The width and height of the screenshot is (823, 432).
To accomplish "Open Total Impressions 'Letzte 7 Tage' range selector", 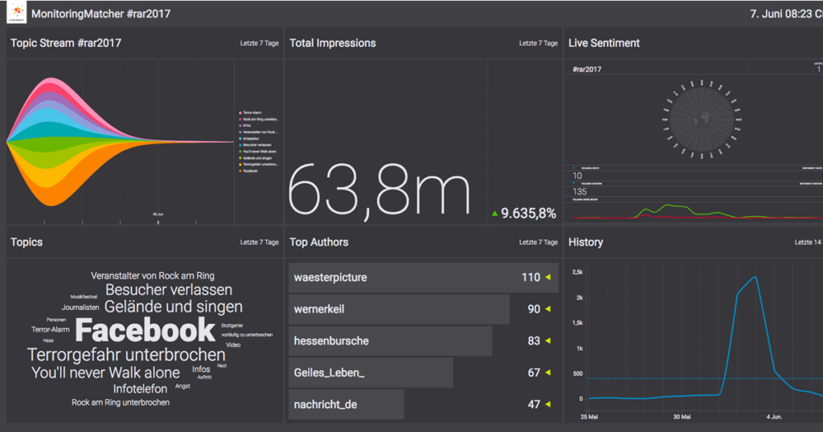I will (x=538, y=43).
